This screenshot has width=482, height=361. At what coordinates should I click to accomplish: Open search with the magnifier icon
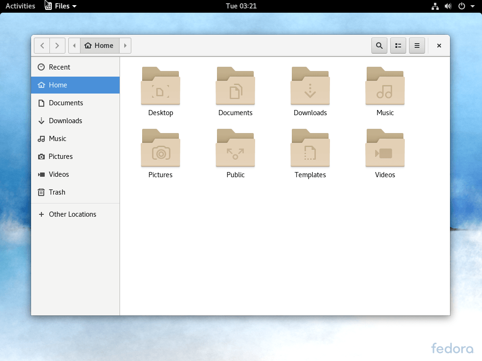[379, 46]
